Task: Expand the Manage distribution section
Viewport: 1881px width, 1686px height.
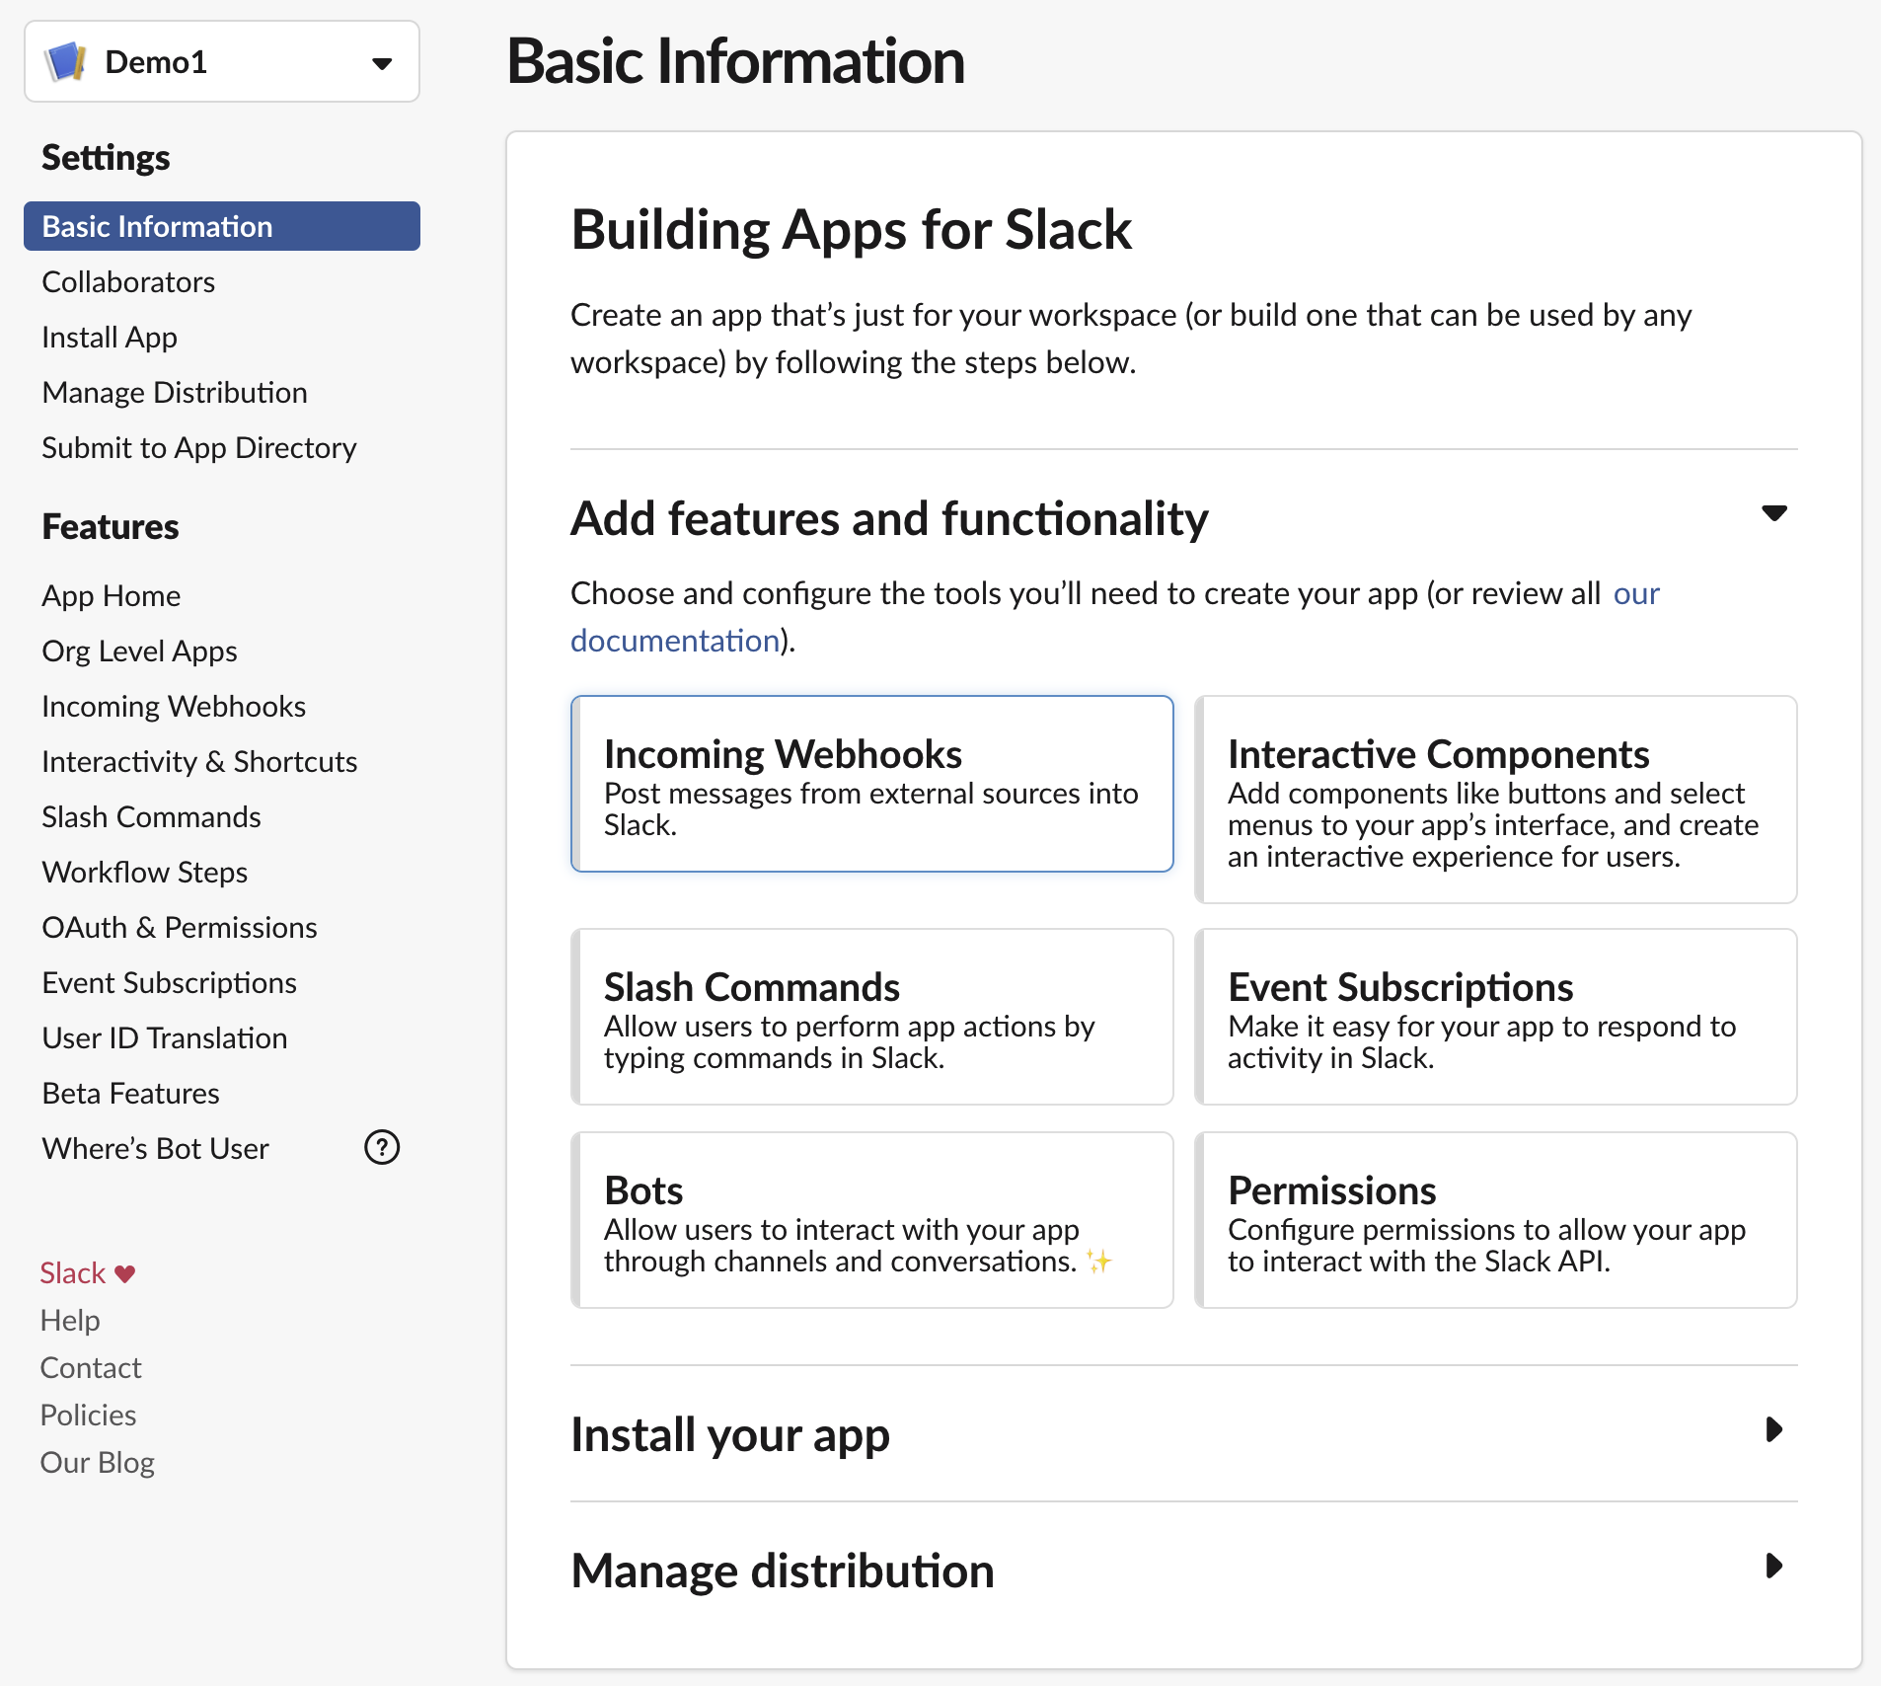Action: coord(1773,1566)
